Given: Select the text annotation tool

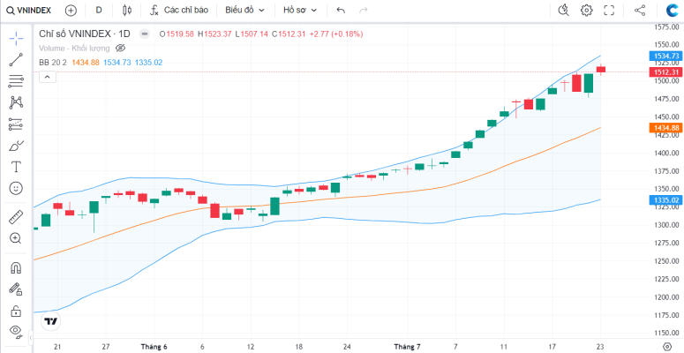Looking at the screenshot, I should pos(16,167).
